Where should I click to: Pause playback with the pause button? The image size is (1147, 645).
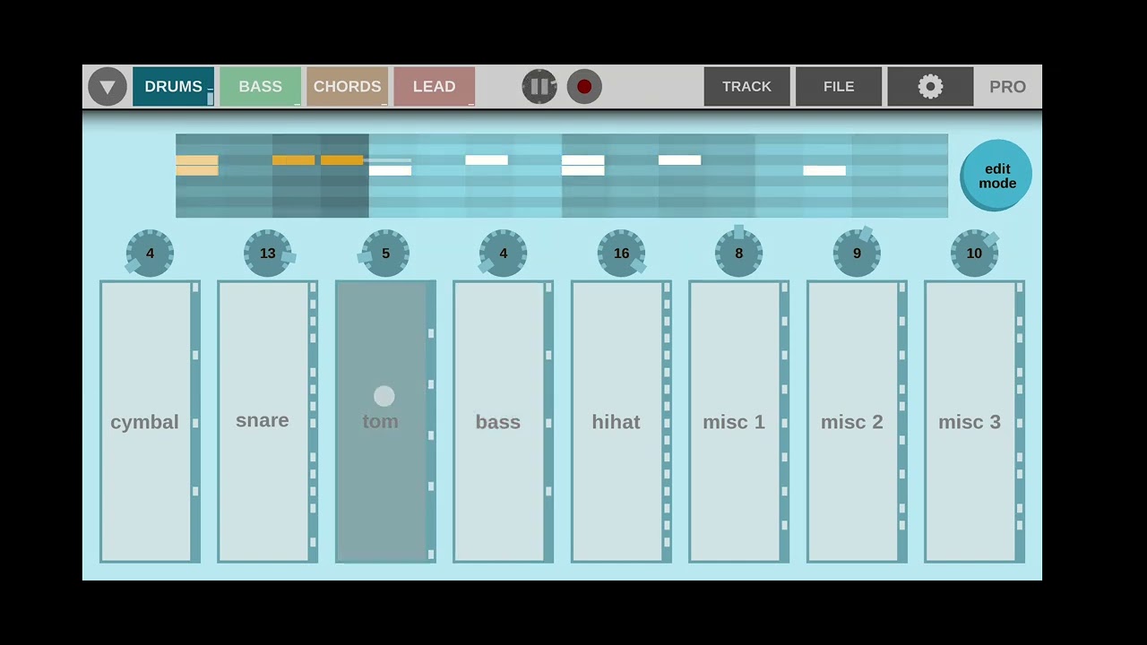pos(539,87)
